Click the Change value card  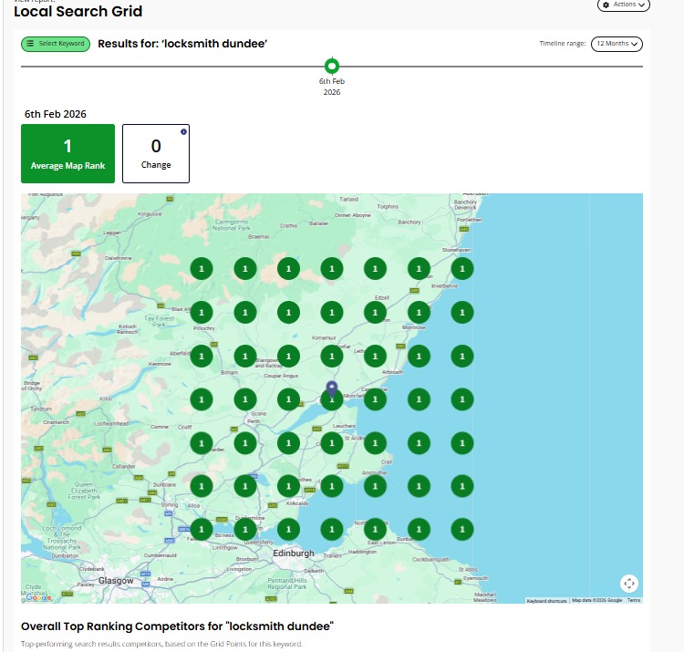tap(156, 153)
